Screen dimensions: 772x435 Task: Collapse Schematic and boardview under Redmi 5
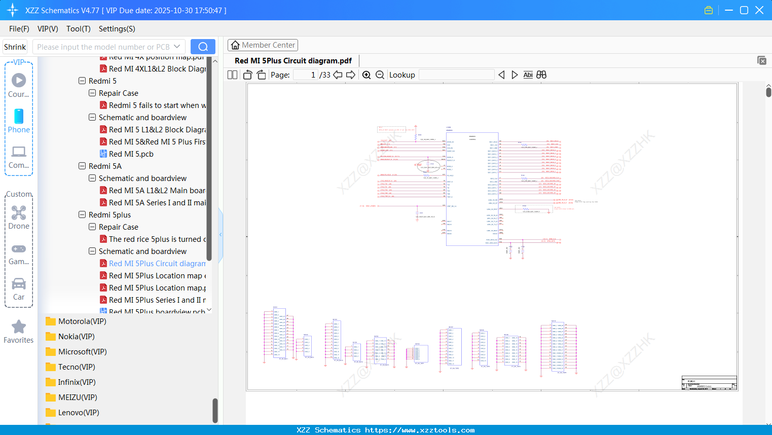click(x=92, y=117)
